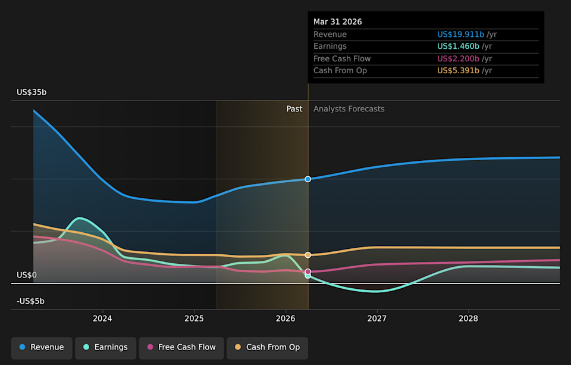Click the -US$5b y-axis label
The width and height of the screenshot is (571, 365).
click(x=30, y=301)
